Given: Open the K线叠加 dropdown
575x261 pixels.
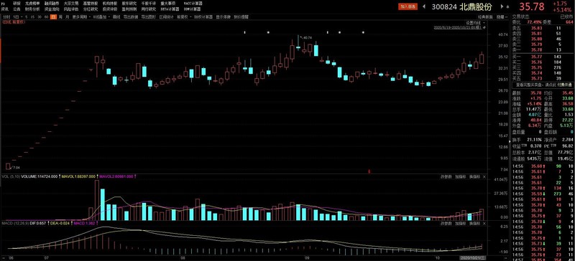Looking at the screenshot, I should pos(102,16).
